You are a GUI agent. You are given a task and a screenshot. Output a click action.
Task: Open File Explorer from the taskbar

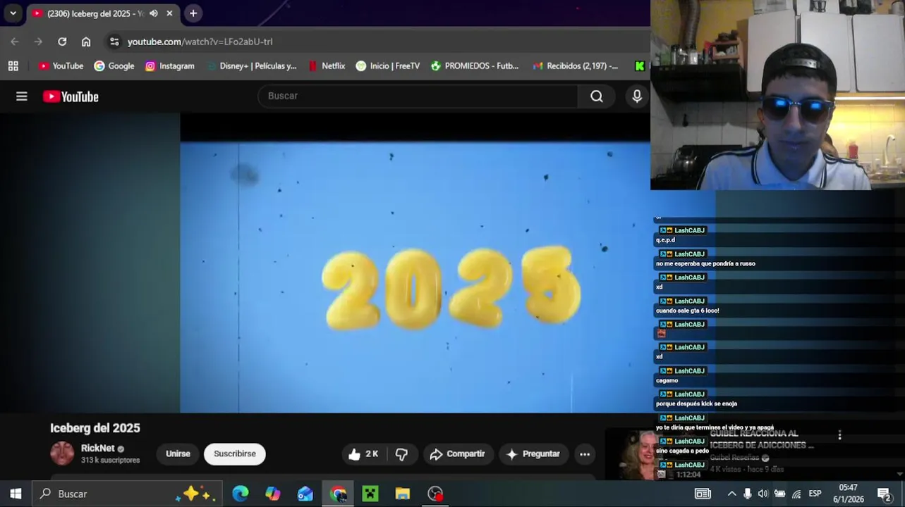(x=403, y=494)
